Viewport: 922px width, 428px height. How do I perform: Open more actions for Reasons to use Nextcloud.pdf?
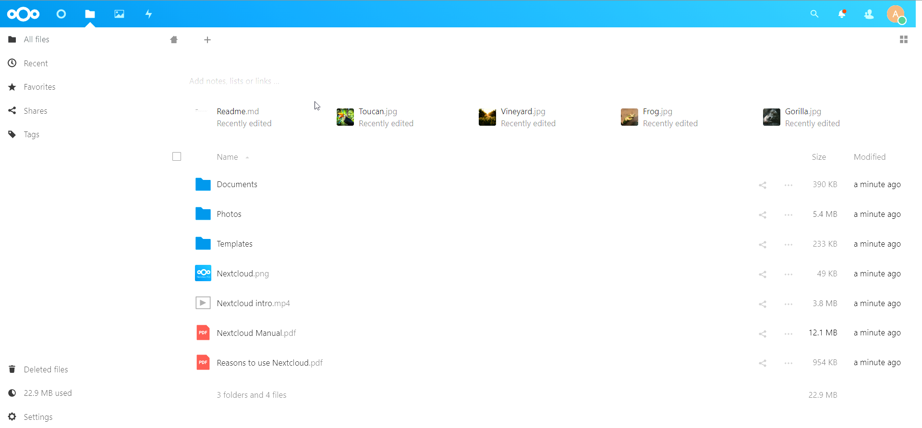coord(789,363)
